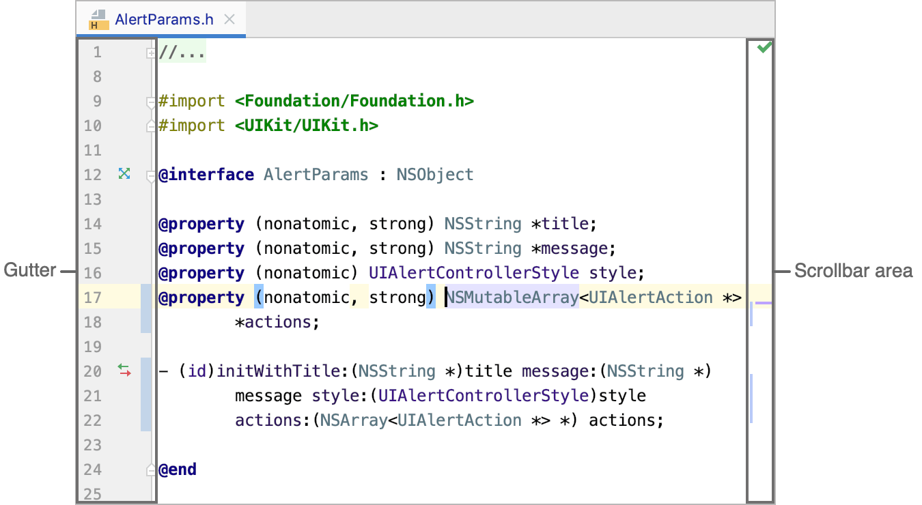922x505 pixels.
Task: Click line number 1 in the gutter
Action: pos(97,52)
